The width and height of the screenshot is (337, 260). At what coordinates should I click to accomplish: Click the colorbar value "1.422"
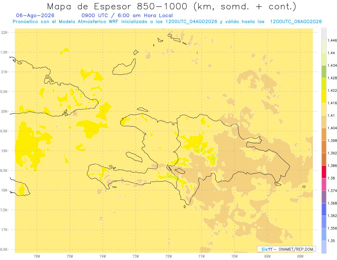332,91
